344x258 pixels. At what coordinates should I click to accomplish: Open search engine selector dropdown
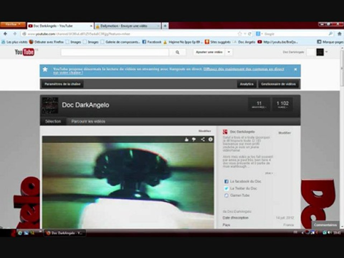pyautogui.click(x=259, y=34)
